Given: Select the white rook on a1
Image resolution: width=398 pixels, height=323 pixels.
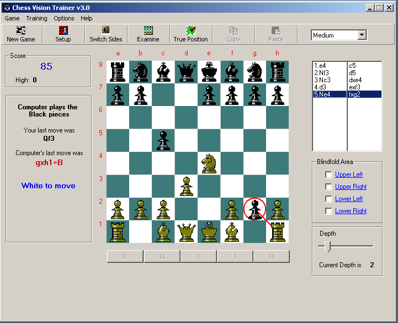Looking at the screenshot, I should [x=118, y=231].
